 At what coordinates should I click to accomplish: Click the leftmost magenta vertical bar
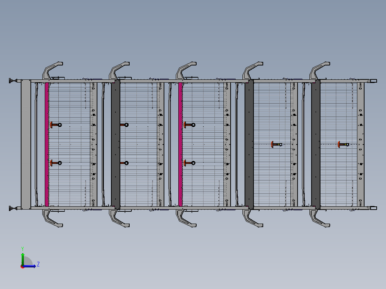(x=47, y=144)
